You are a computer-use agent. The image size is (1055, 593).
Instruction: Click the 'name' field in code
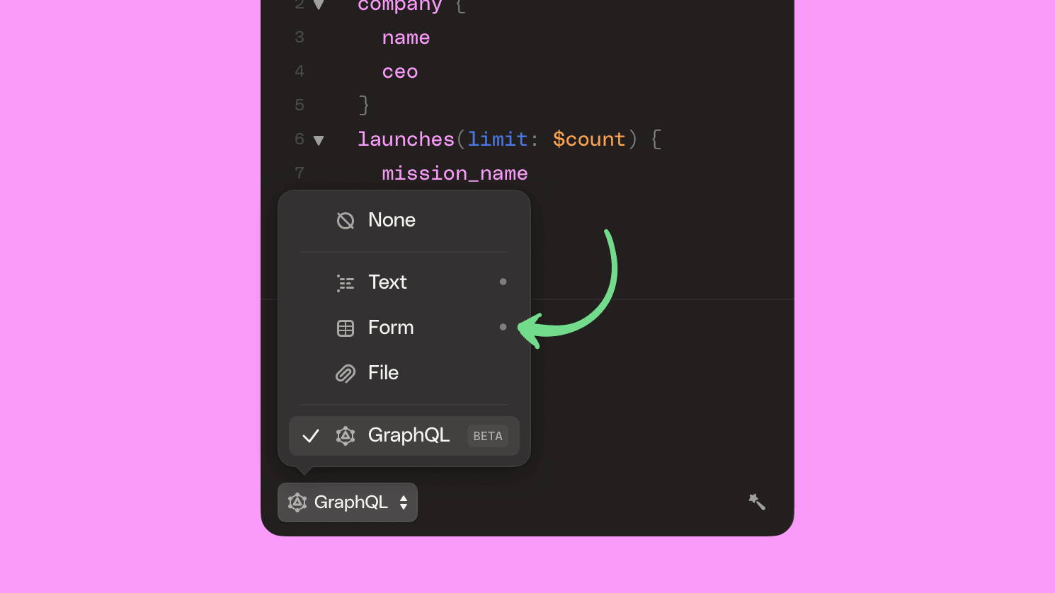pos(406,38)
